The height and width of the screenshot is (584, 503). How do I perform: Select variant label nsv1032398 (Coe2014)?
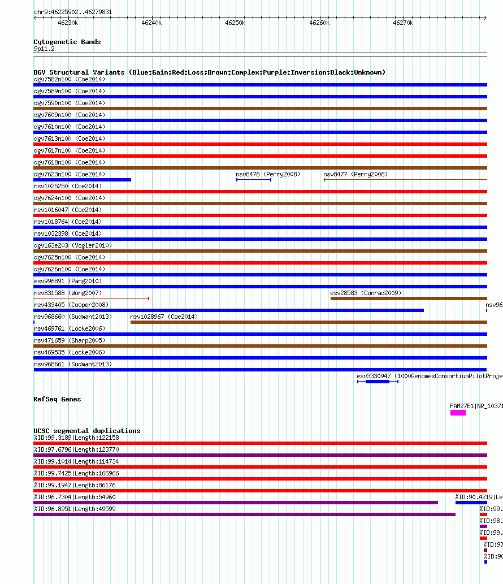(x=68, y=234)
